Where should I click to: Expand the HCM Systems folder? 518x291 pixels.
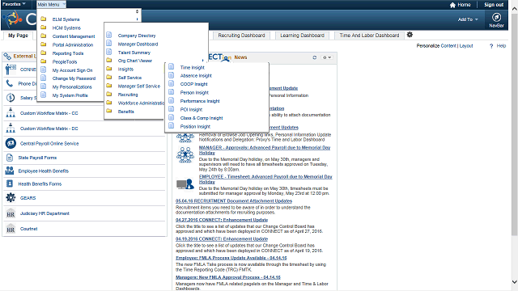(66, 27)
